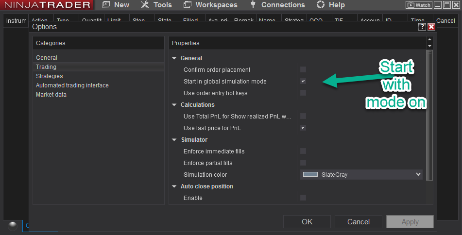
Task: Enable Confirm order placement checkbox
Action: click(303, 70)
